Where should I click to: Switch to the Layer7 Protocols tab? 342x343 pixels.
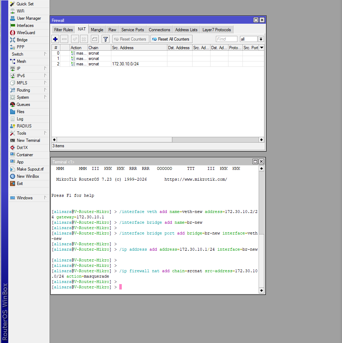pos(217,30)
